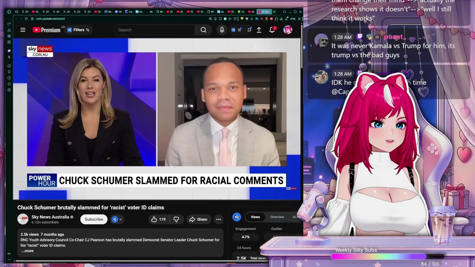The image size is (475, 267).
Task: Go to YouTube Premium home logo
Action: (46, 30)
